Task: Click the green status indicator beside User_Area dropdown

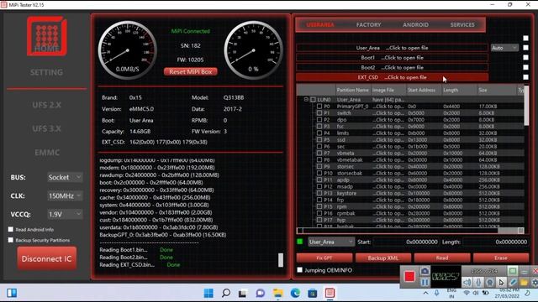Action: (300, 242)
